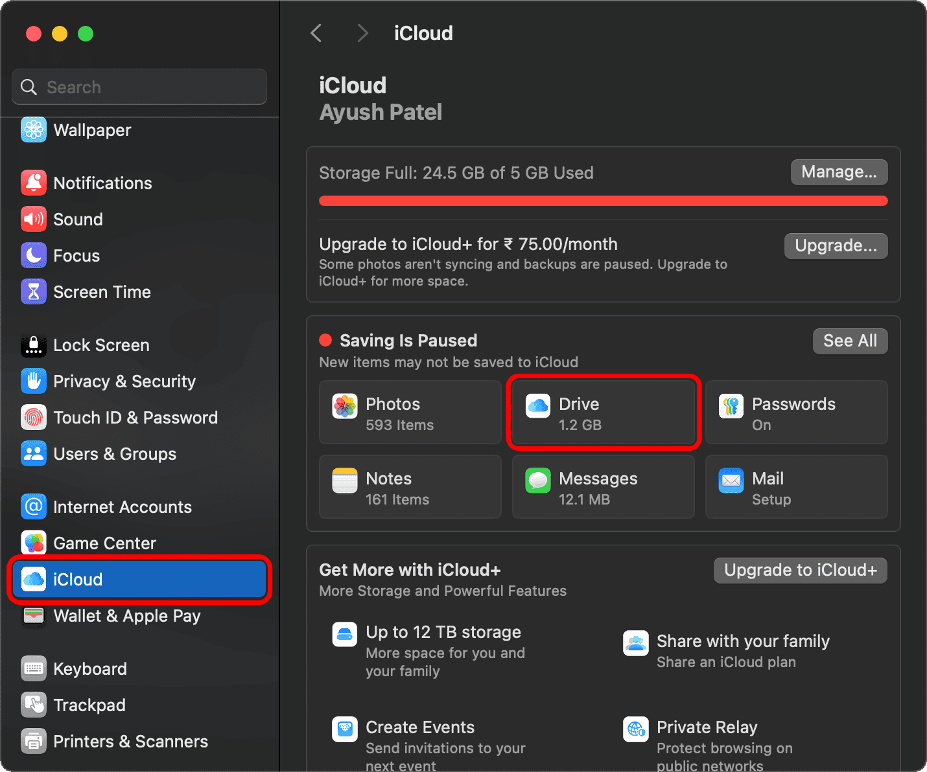Click the Create Events icon
The image size is (927, 772).
tap(345, 729)
